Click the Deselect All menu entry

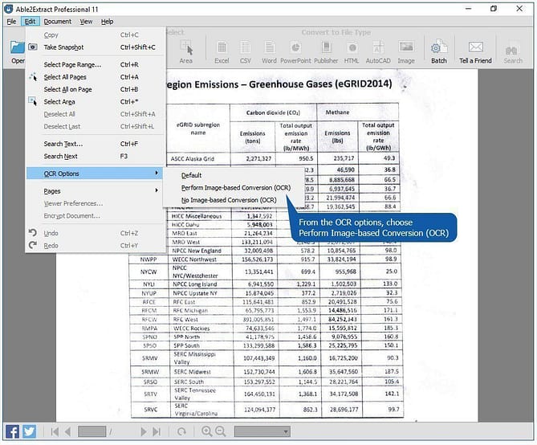[x=96, y=114]
